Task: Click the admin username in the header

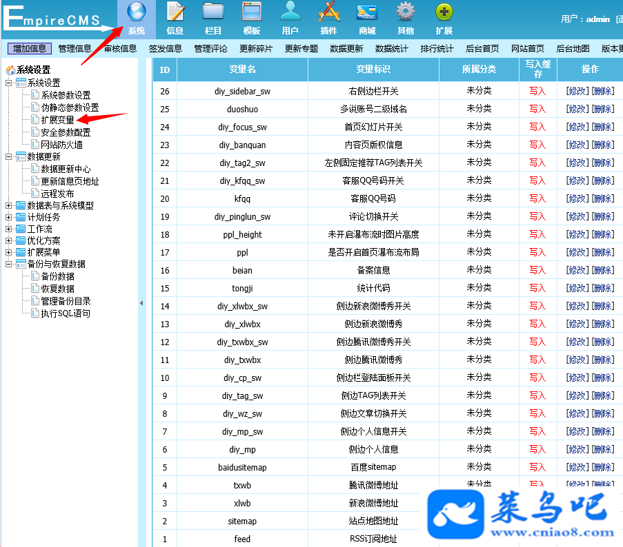Action: tap(597, 19)
